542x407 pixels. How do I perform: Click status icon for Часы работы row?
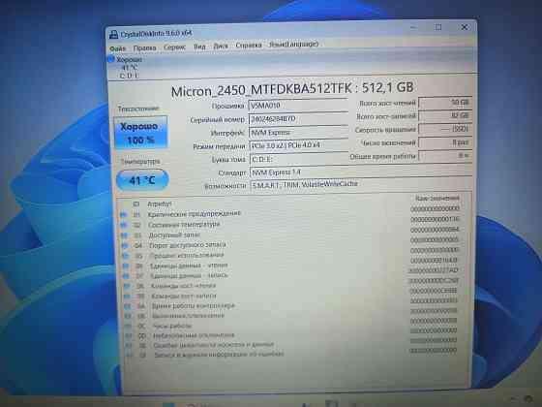[x=128, y=326]
